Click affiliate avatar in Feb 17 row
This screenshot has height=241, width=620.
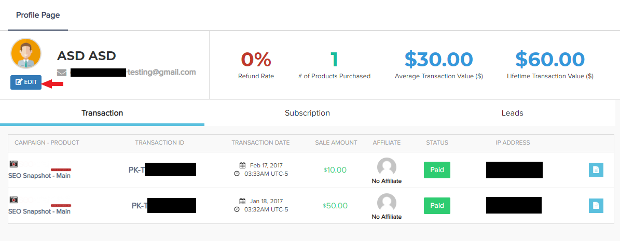click(x=387, y=167)
